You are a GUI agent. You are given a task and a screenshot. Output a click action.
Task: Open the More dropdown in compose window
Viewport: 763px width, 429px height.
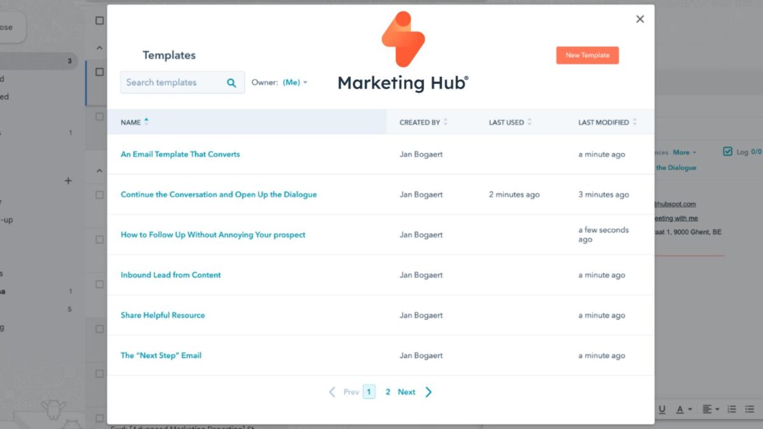pos(684,153)
